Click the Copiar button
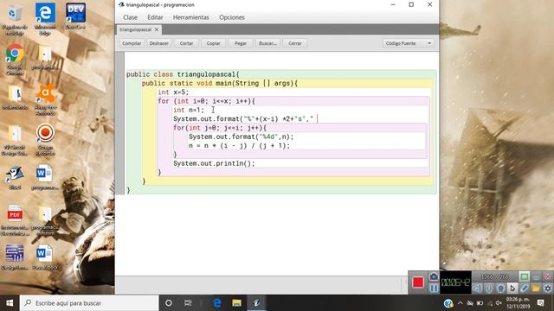The width and height of the screenshot is (554, 311). click(214, 43)
